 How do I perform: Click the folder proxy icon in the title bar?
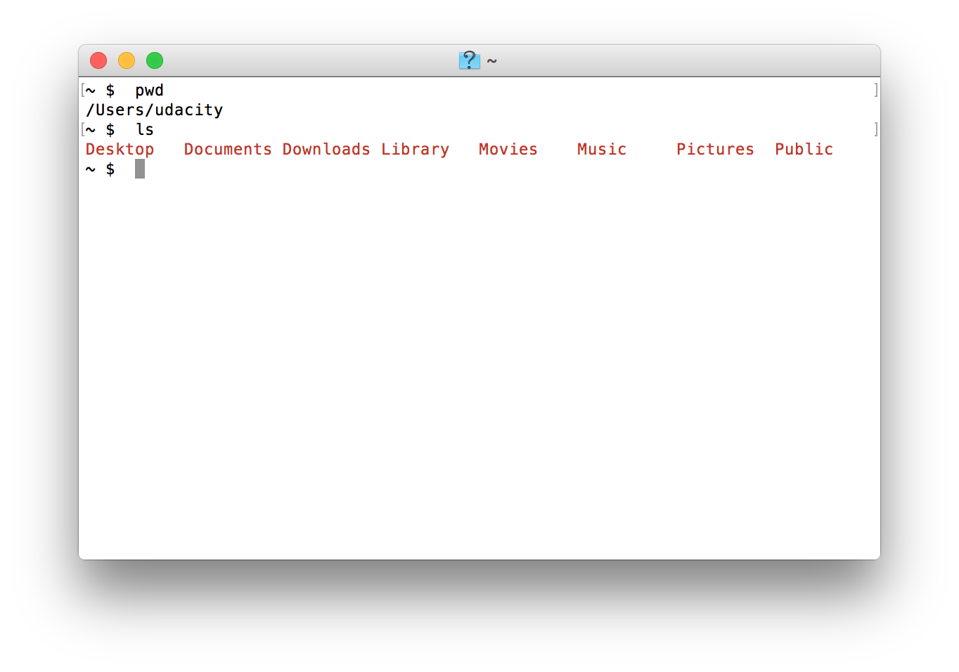pos(469,60)
